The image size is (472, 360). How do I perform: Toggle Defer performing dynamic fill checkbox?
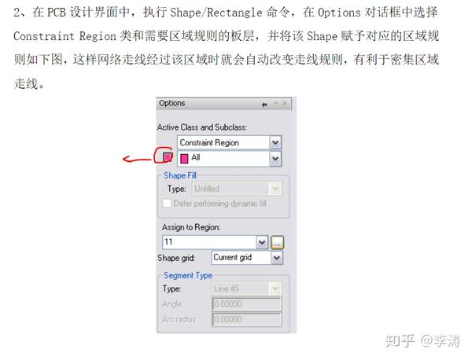point(167,203)
